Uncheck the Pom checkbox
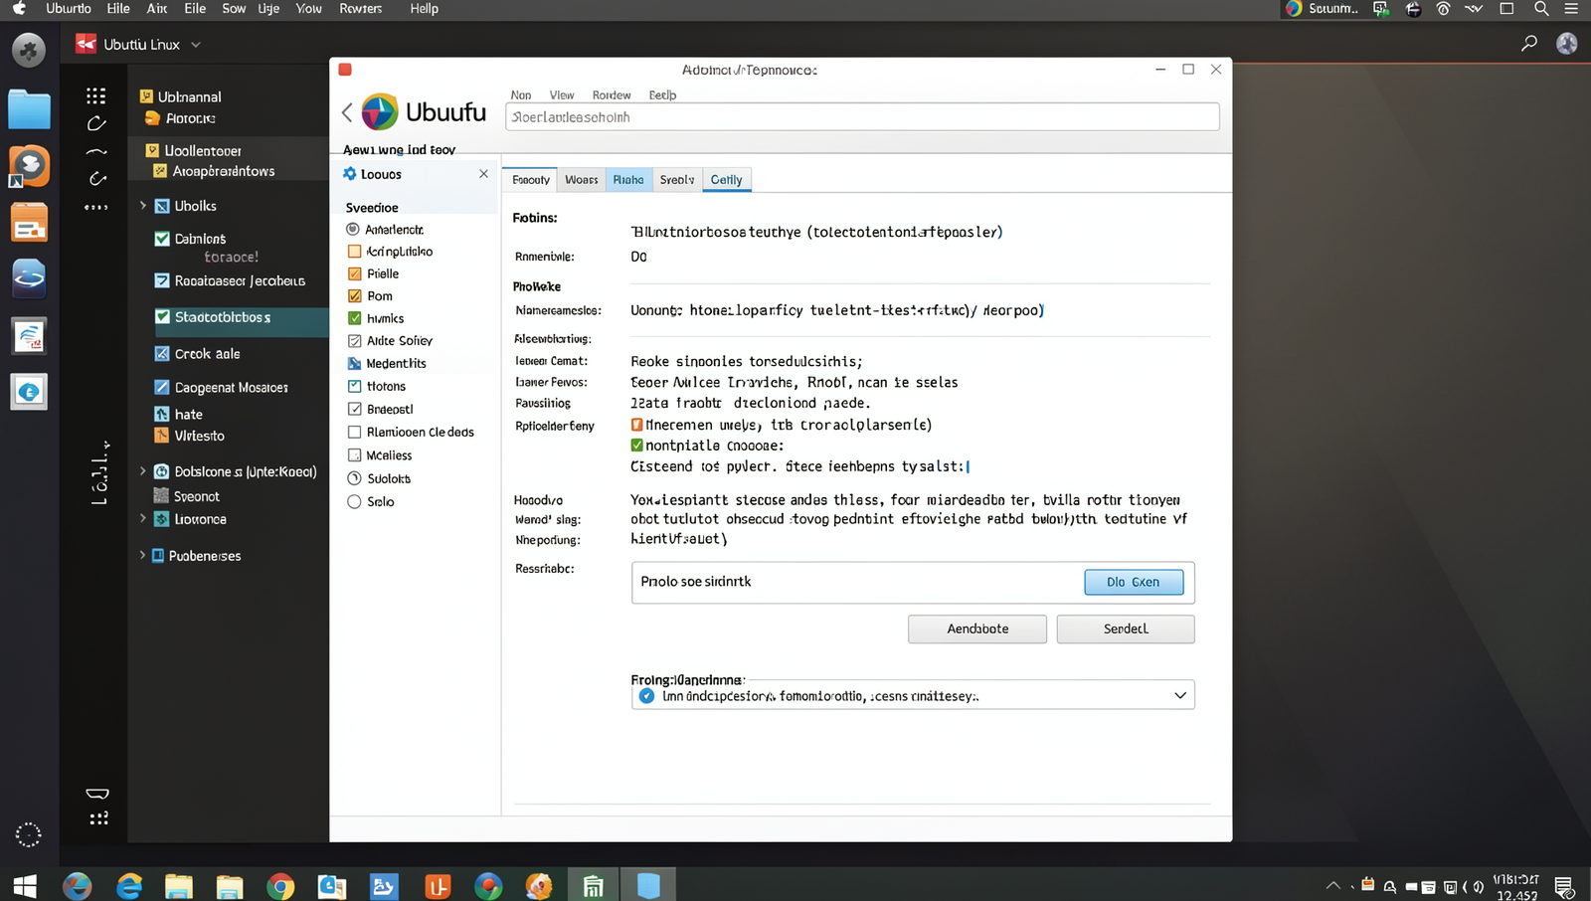1591x901 pixels. tap(354, 295)
